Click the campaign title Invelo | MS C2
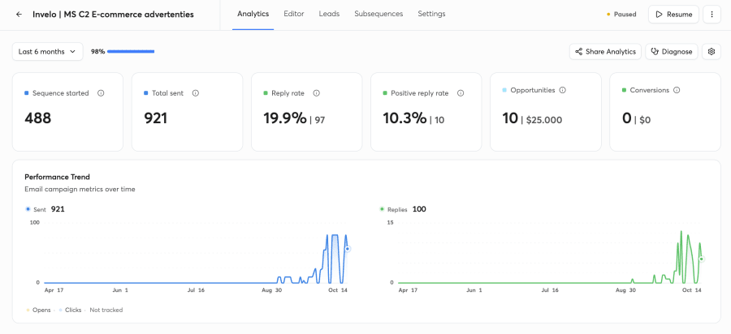Viewport: 731px width, 334px height. (113, 15)
